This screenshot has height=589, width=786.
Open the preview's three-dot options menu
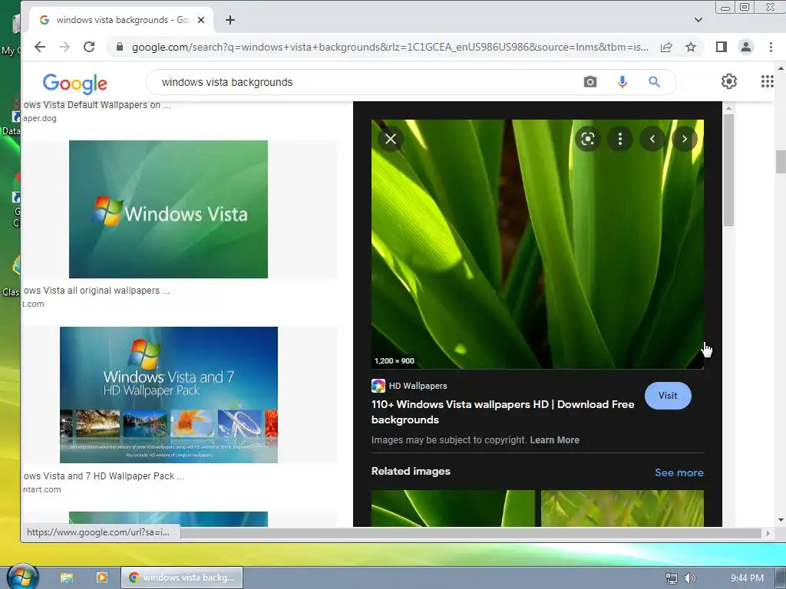pyautogui.click(x=620, y=139)
